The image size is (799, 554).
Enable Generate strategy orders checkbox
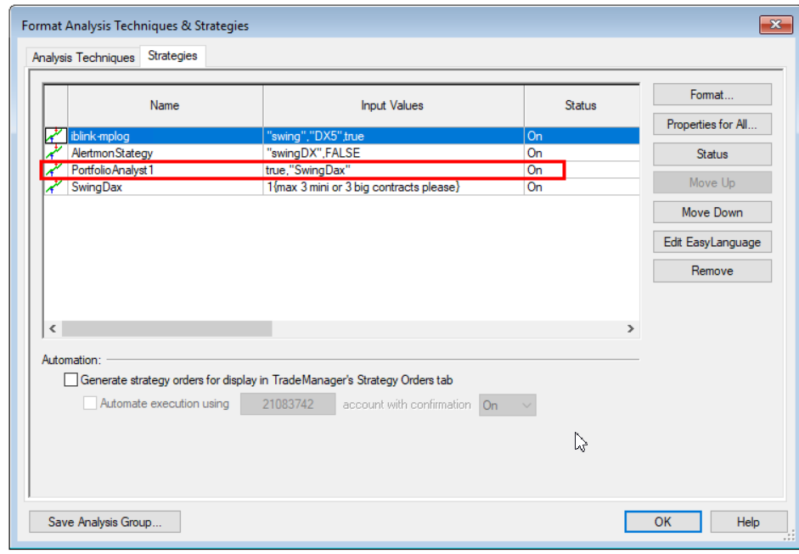70,381
